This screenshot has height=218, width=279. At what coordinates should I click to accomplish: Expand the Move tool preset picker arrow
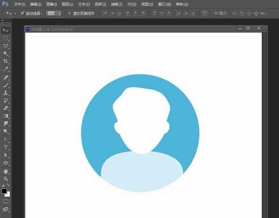coord(15,13)
